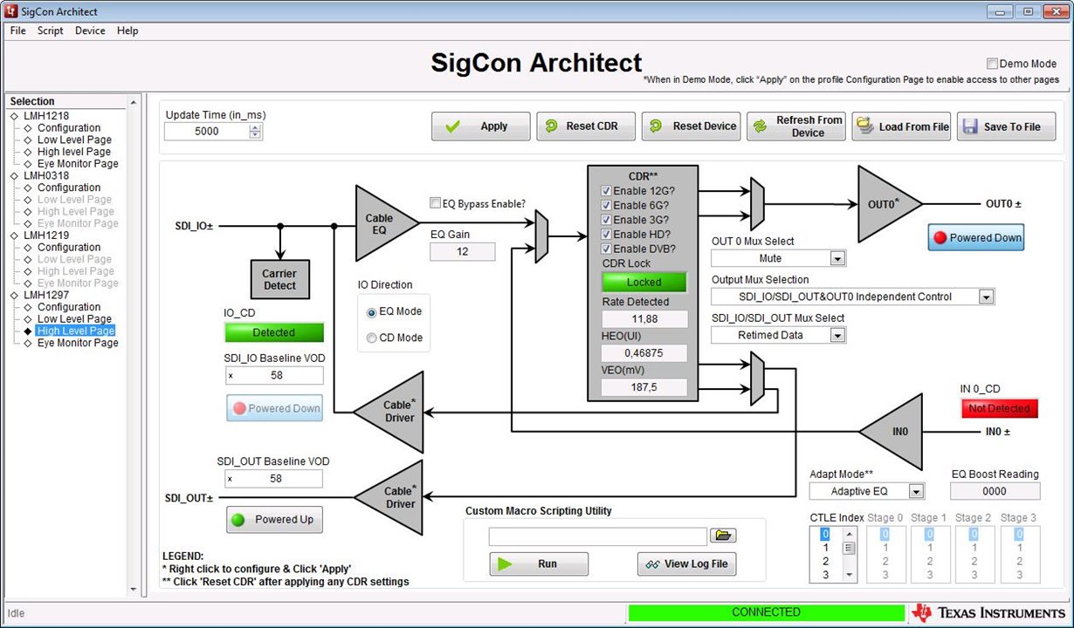Toggle Enable DVB checkbox
This screenshot has height=628, width=1074.
coord(606,249)
